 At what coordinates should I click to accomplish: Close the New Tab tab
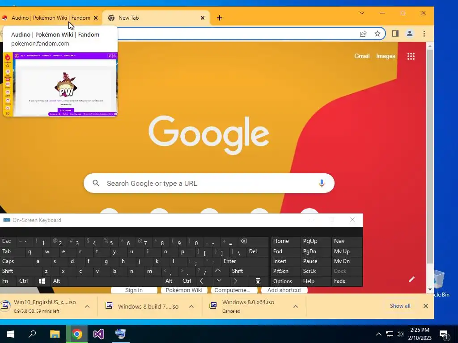(x=203, y=18)
